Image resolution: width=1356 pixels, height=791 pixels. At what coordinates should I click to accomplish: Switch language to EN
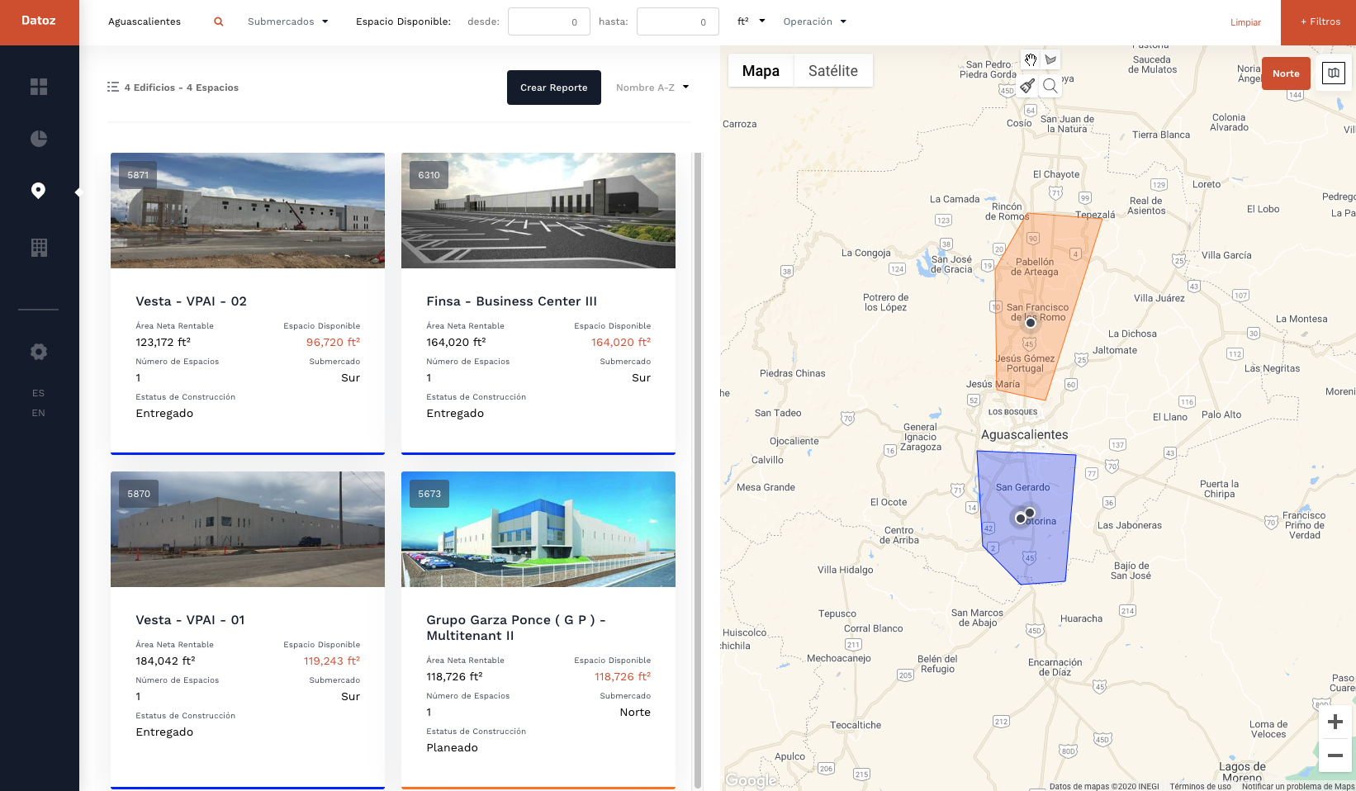(39, 413)
